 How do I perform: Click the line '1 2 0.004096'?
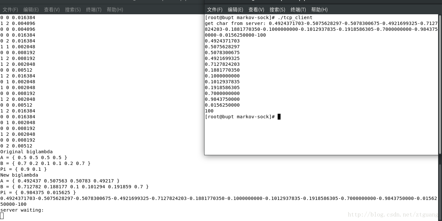[18, 23]
